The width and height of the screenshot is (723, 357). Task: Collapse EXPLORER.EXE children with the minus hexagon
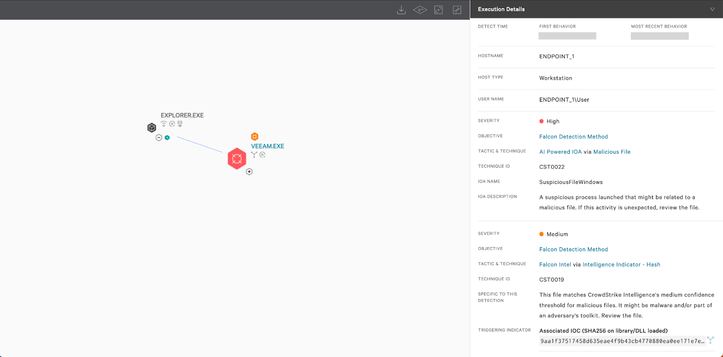tap(159, 137)
